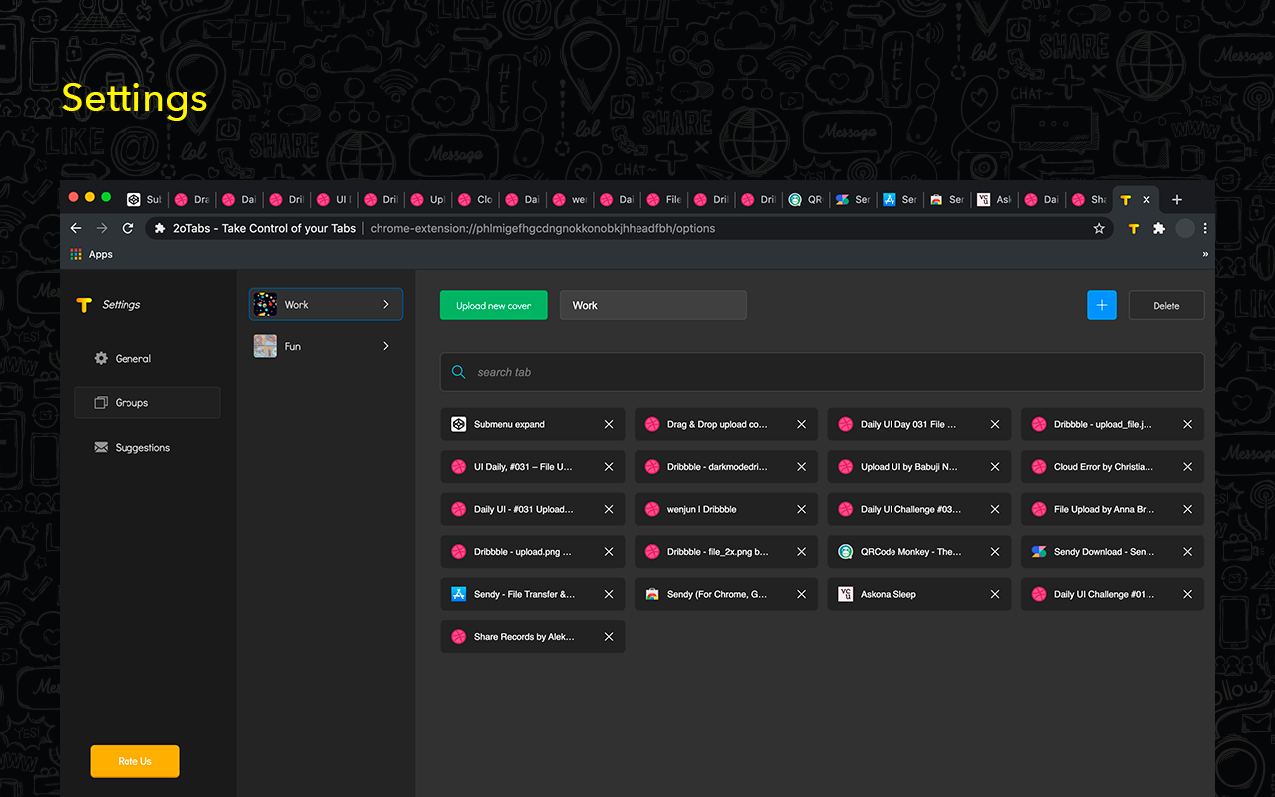This screenshot has height=797, width=1275.
Task: Bookmark page with the star icon
Action: click(1099, 228)
